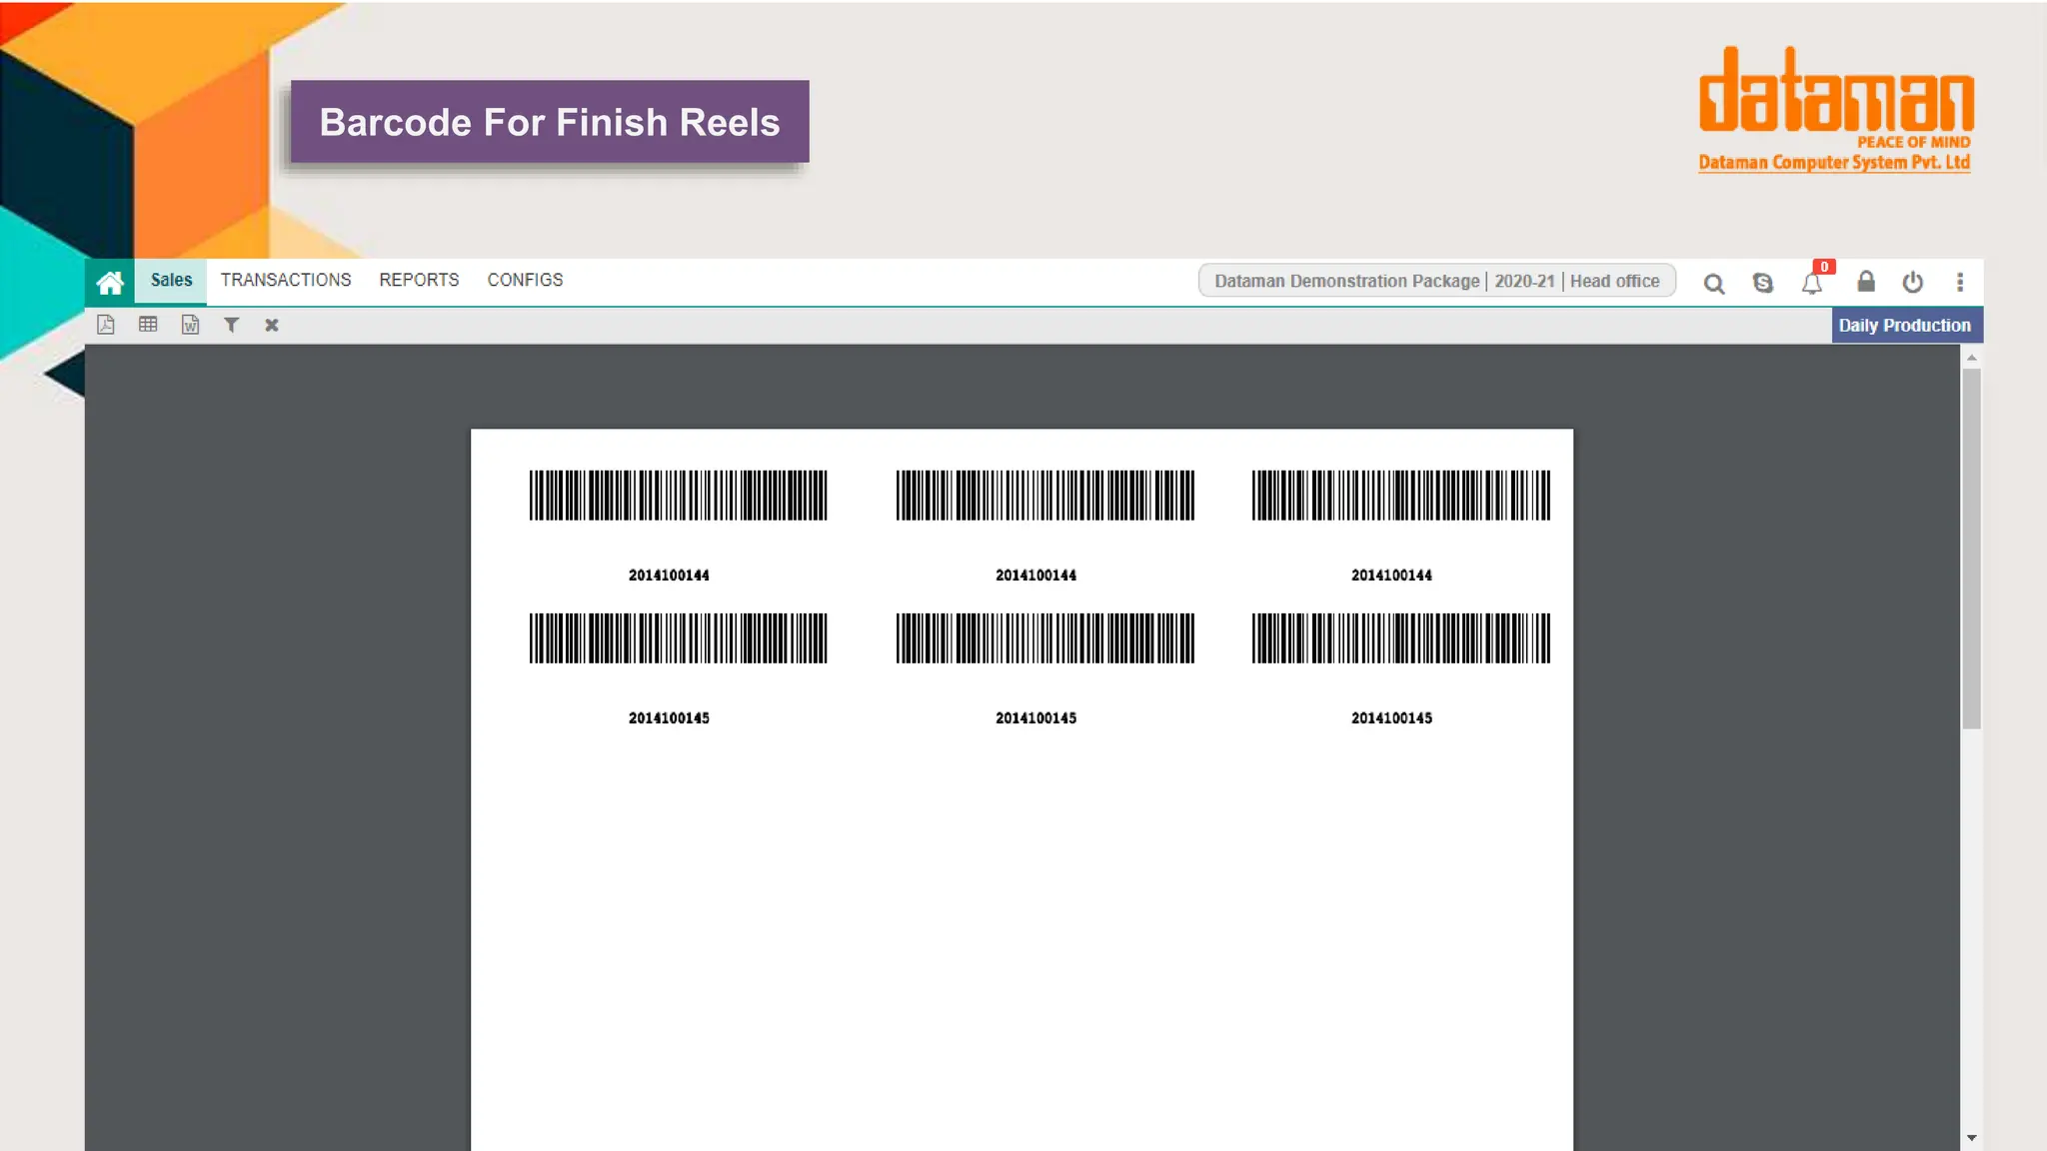This screenshot has width=2047, height=1151.
Task: Open the TRANSACTIONS menu
Action: [286, 281]
